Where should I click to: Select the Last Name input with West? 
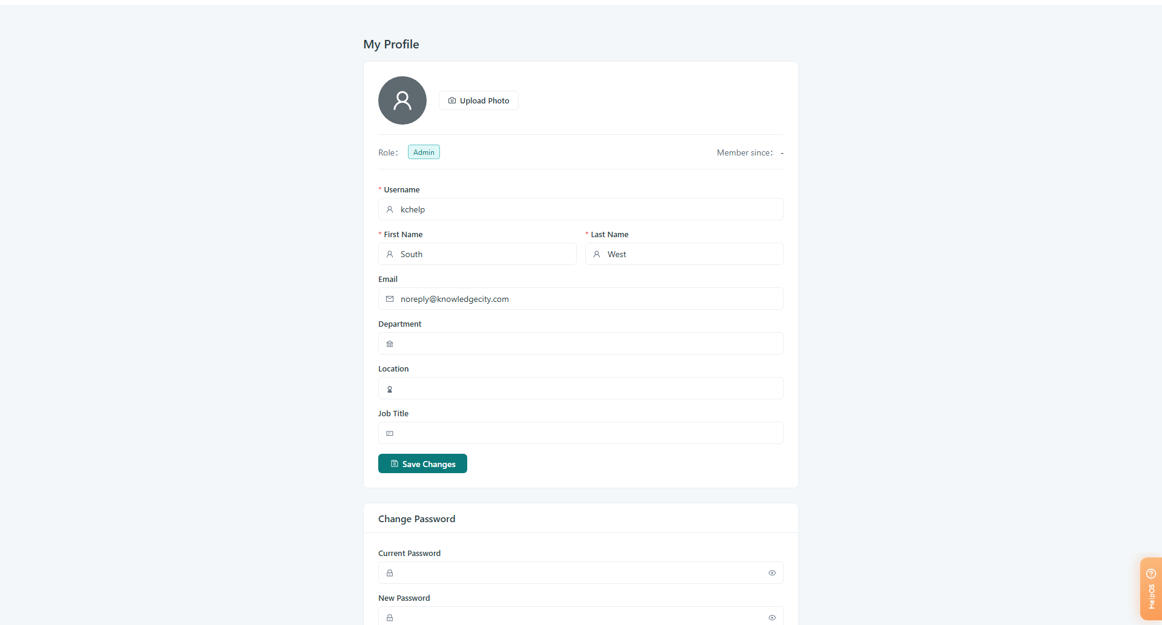point(684,254)
